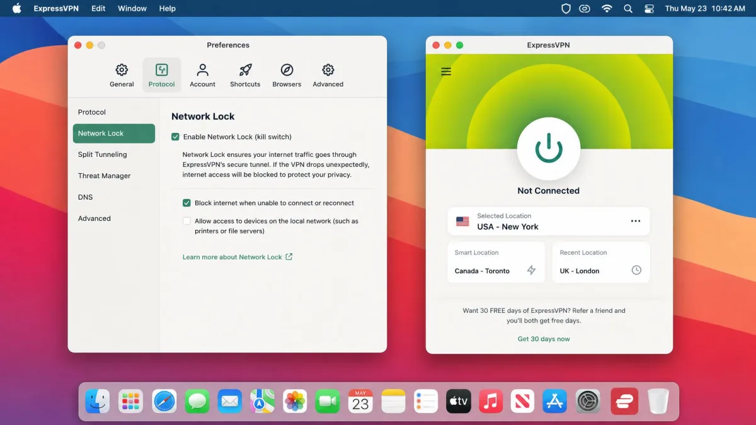The image size is (756, 425).
Task: Uncheck Block internet when unable to connect
Action: (186, 203)
